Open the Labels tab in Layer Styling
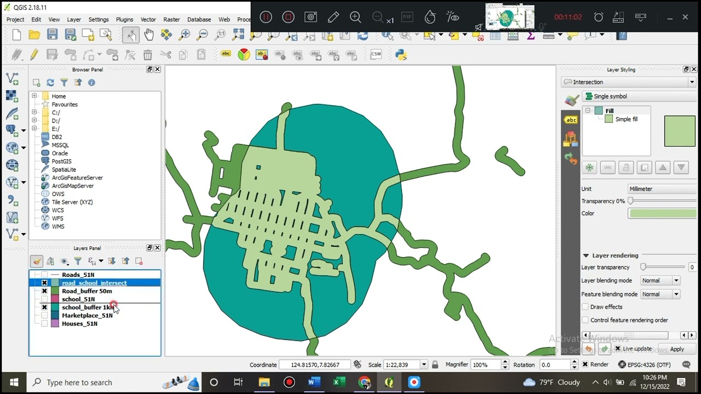 (x=571, y=120)
